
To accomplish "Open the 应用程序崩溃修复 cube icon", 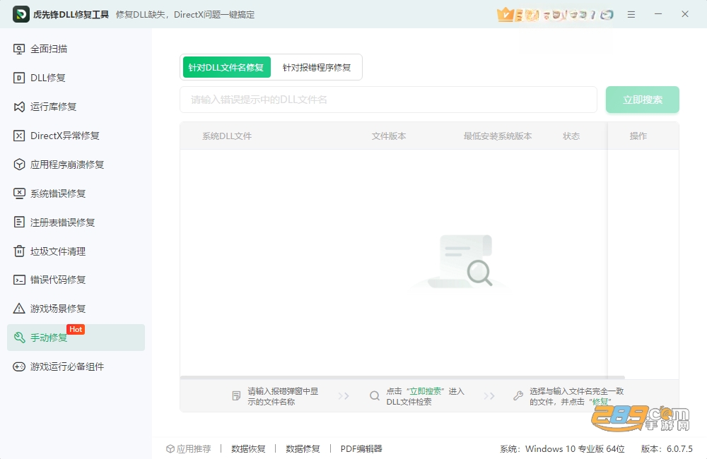I will [x=19, y=165].
